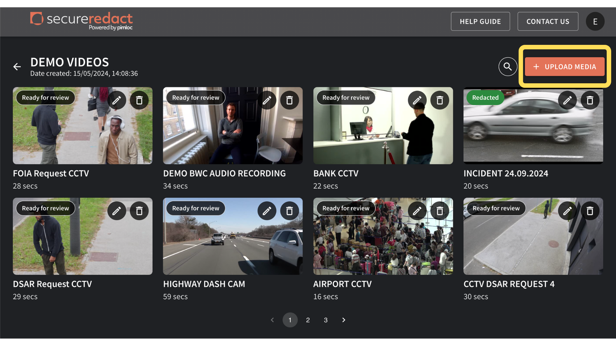Open the Help Guide
The width and height of the screenshot is (616, 346).
click(480, 21)
